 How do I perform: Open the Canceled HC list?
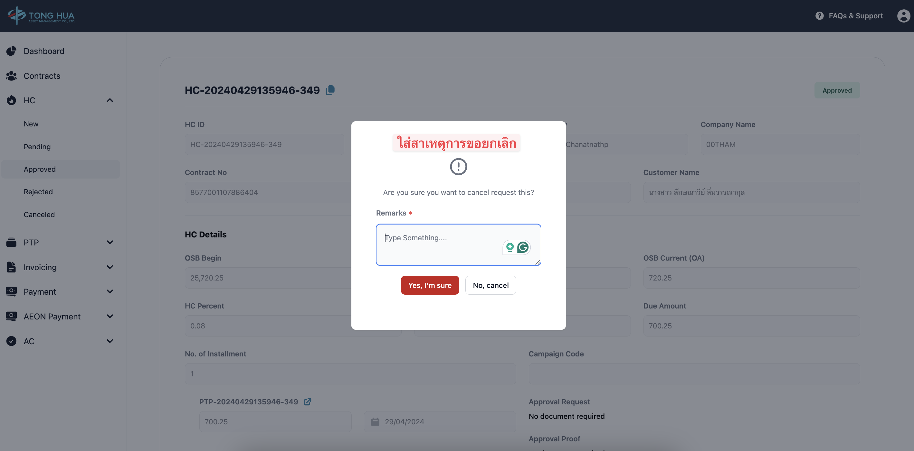point(39,215)
